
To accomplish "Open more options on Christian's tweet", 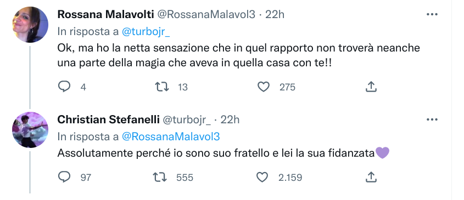I will 432,119.
